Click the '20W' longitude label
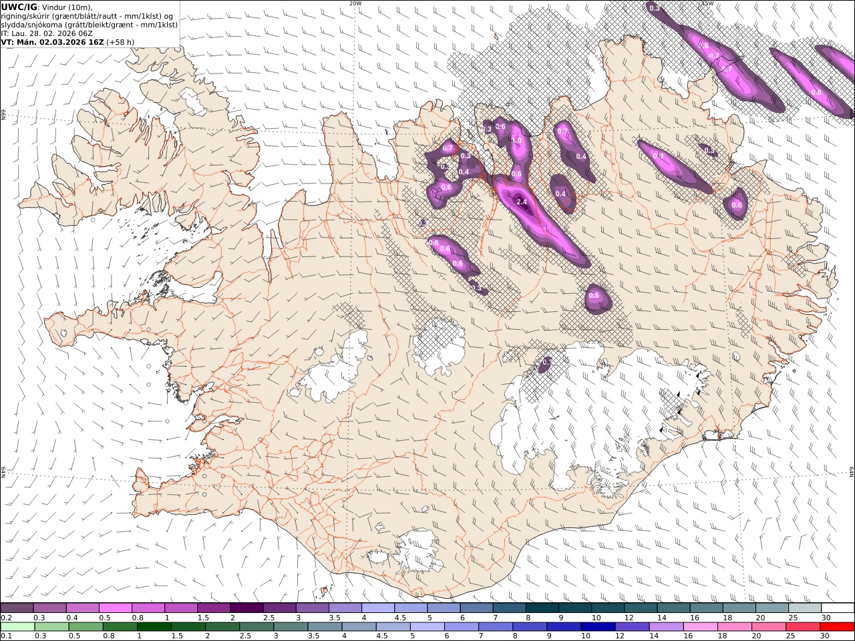855x641 pixels. [x=355, y=3]
